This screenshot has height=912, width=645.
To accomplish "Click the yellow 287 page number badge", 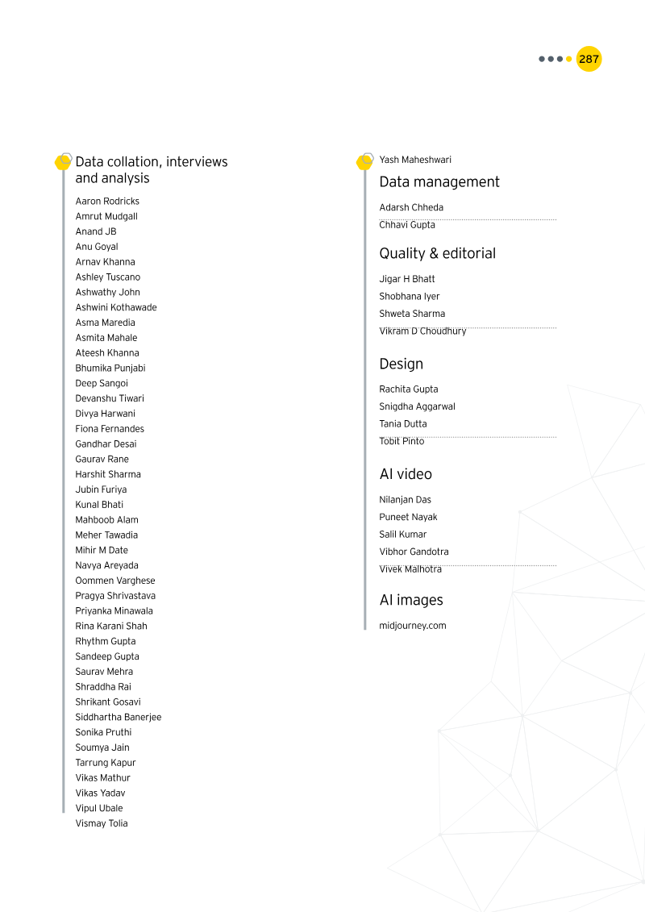I will [x=589, y=59].
